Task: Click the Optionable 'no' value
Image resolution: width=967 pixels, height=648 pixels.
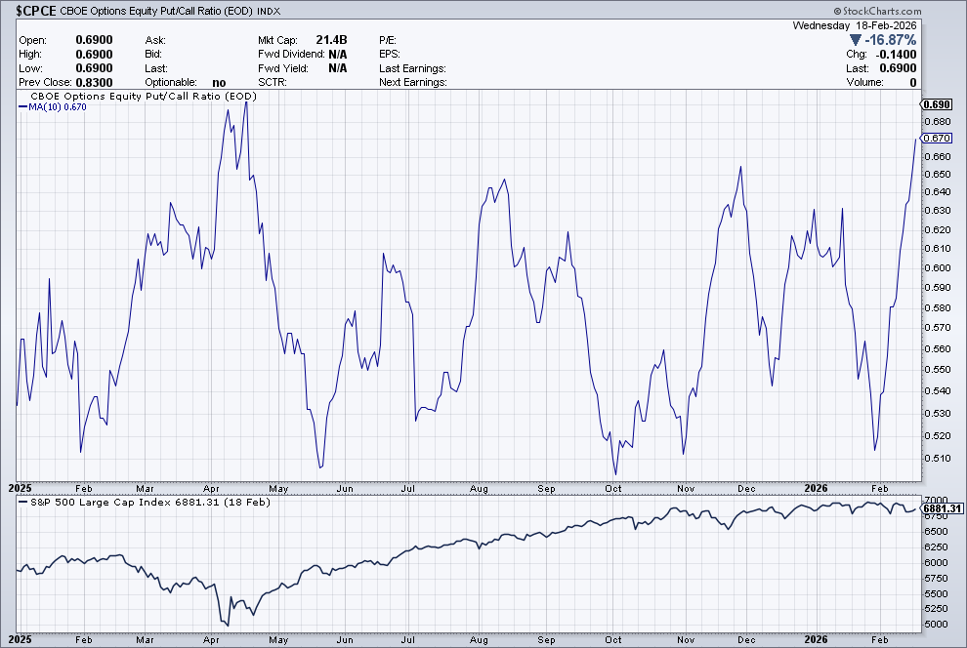Action: tap(219, 82)
